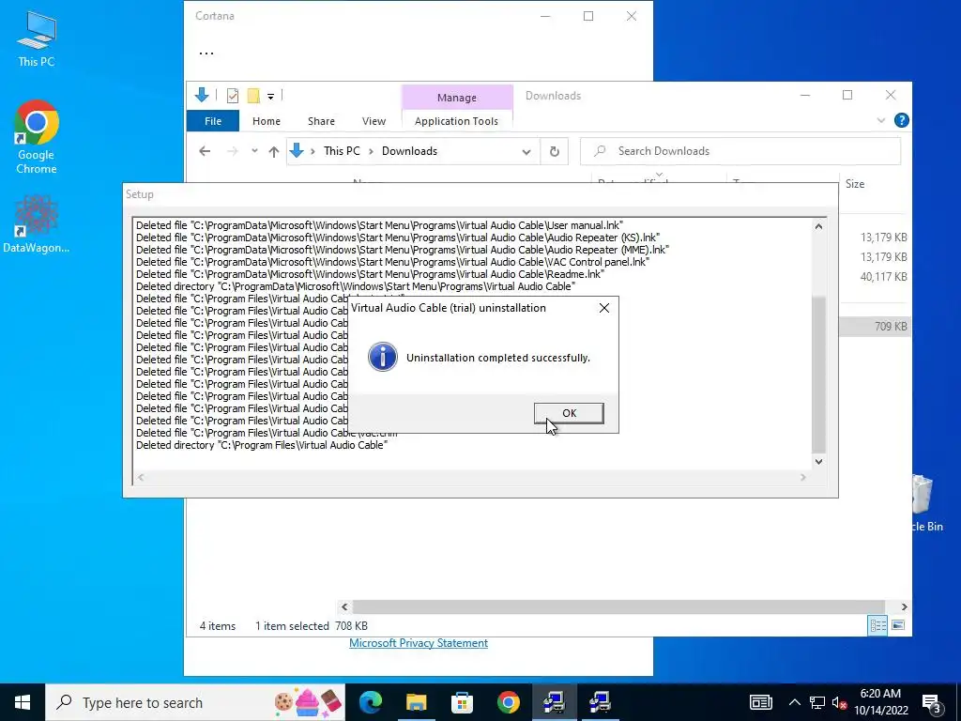Screen dimensions: 961x721
Task: Open the Application Tools tab
Action: click(x=457, y=121)
